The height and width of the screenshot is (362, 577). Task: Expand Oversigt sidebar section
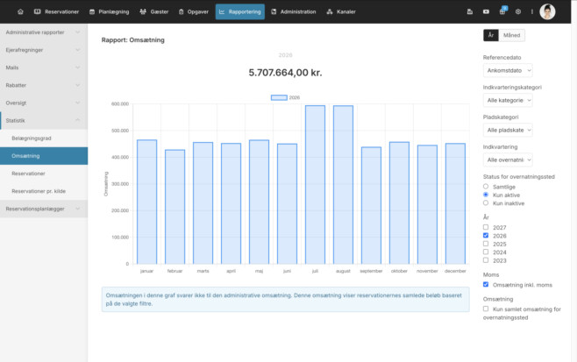pos(44,103)
